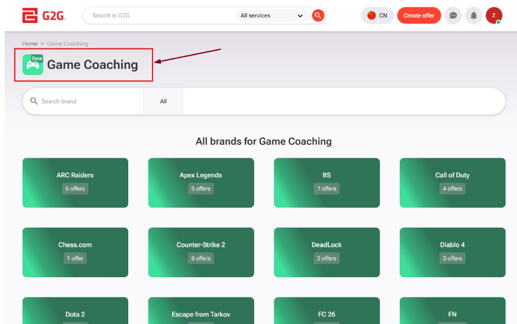Click the China flag icon in region selector

[371, 16]
